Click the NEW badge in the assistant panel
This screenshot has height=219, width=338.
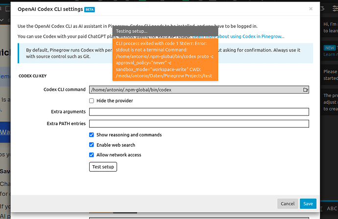tap(329, 48)
